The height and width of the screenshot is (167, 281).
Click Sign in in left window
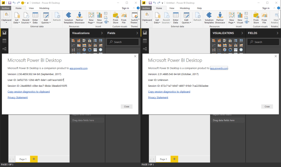[126, 8]
